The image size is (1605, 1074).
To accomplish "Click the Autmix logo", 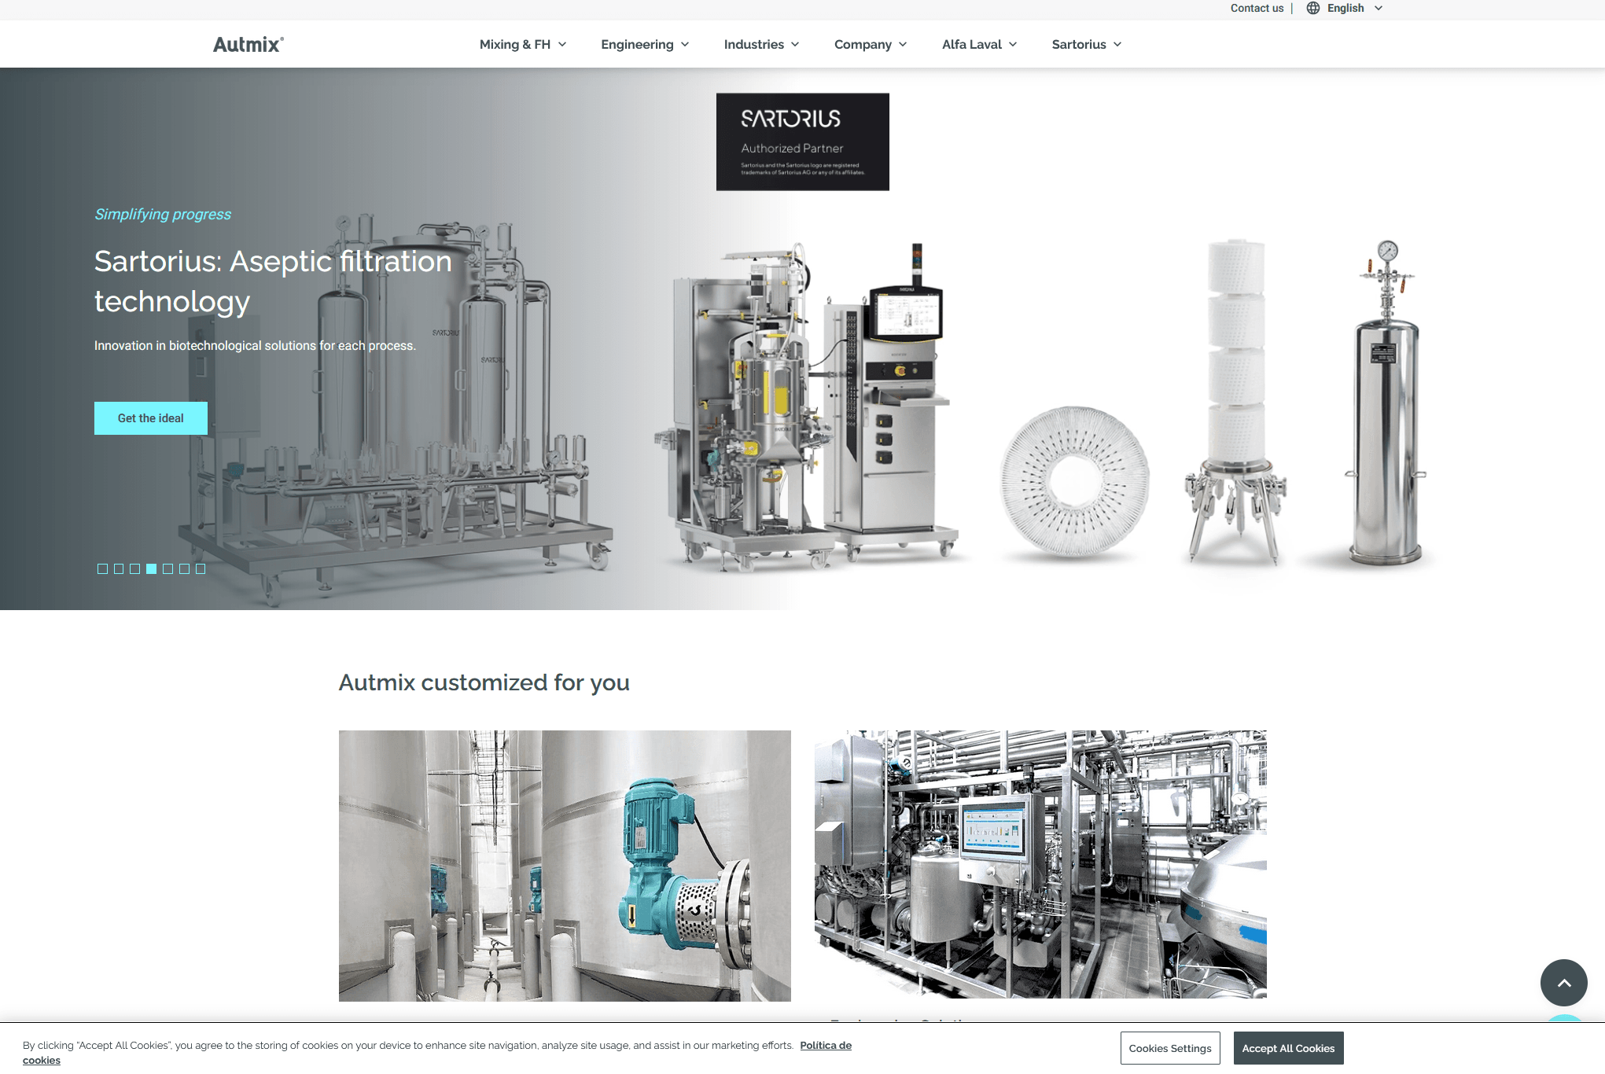I will point(248,45).
